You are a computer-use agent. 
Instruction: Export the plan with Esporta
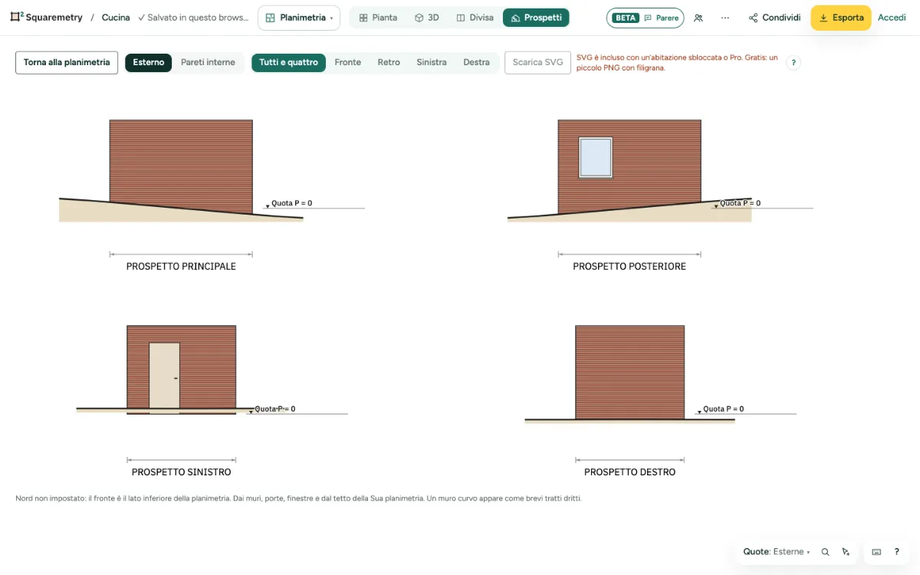pyautogui.click(x=841, y=18)
